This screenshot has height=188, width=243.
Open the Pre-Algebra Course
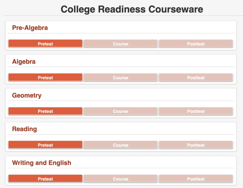120,44
